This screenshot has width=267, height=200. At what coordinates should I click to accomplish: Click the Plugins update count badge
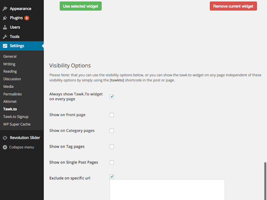27,18
